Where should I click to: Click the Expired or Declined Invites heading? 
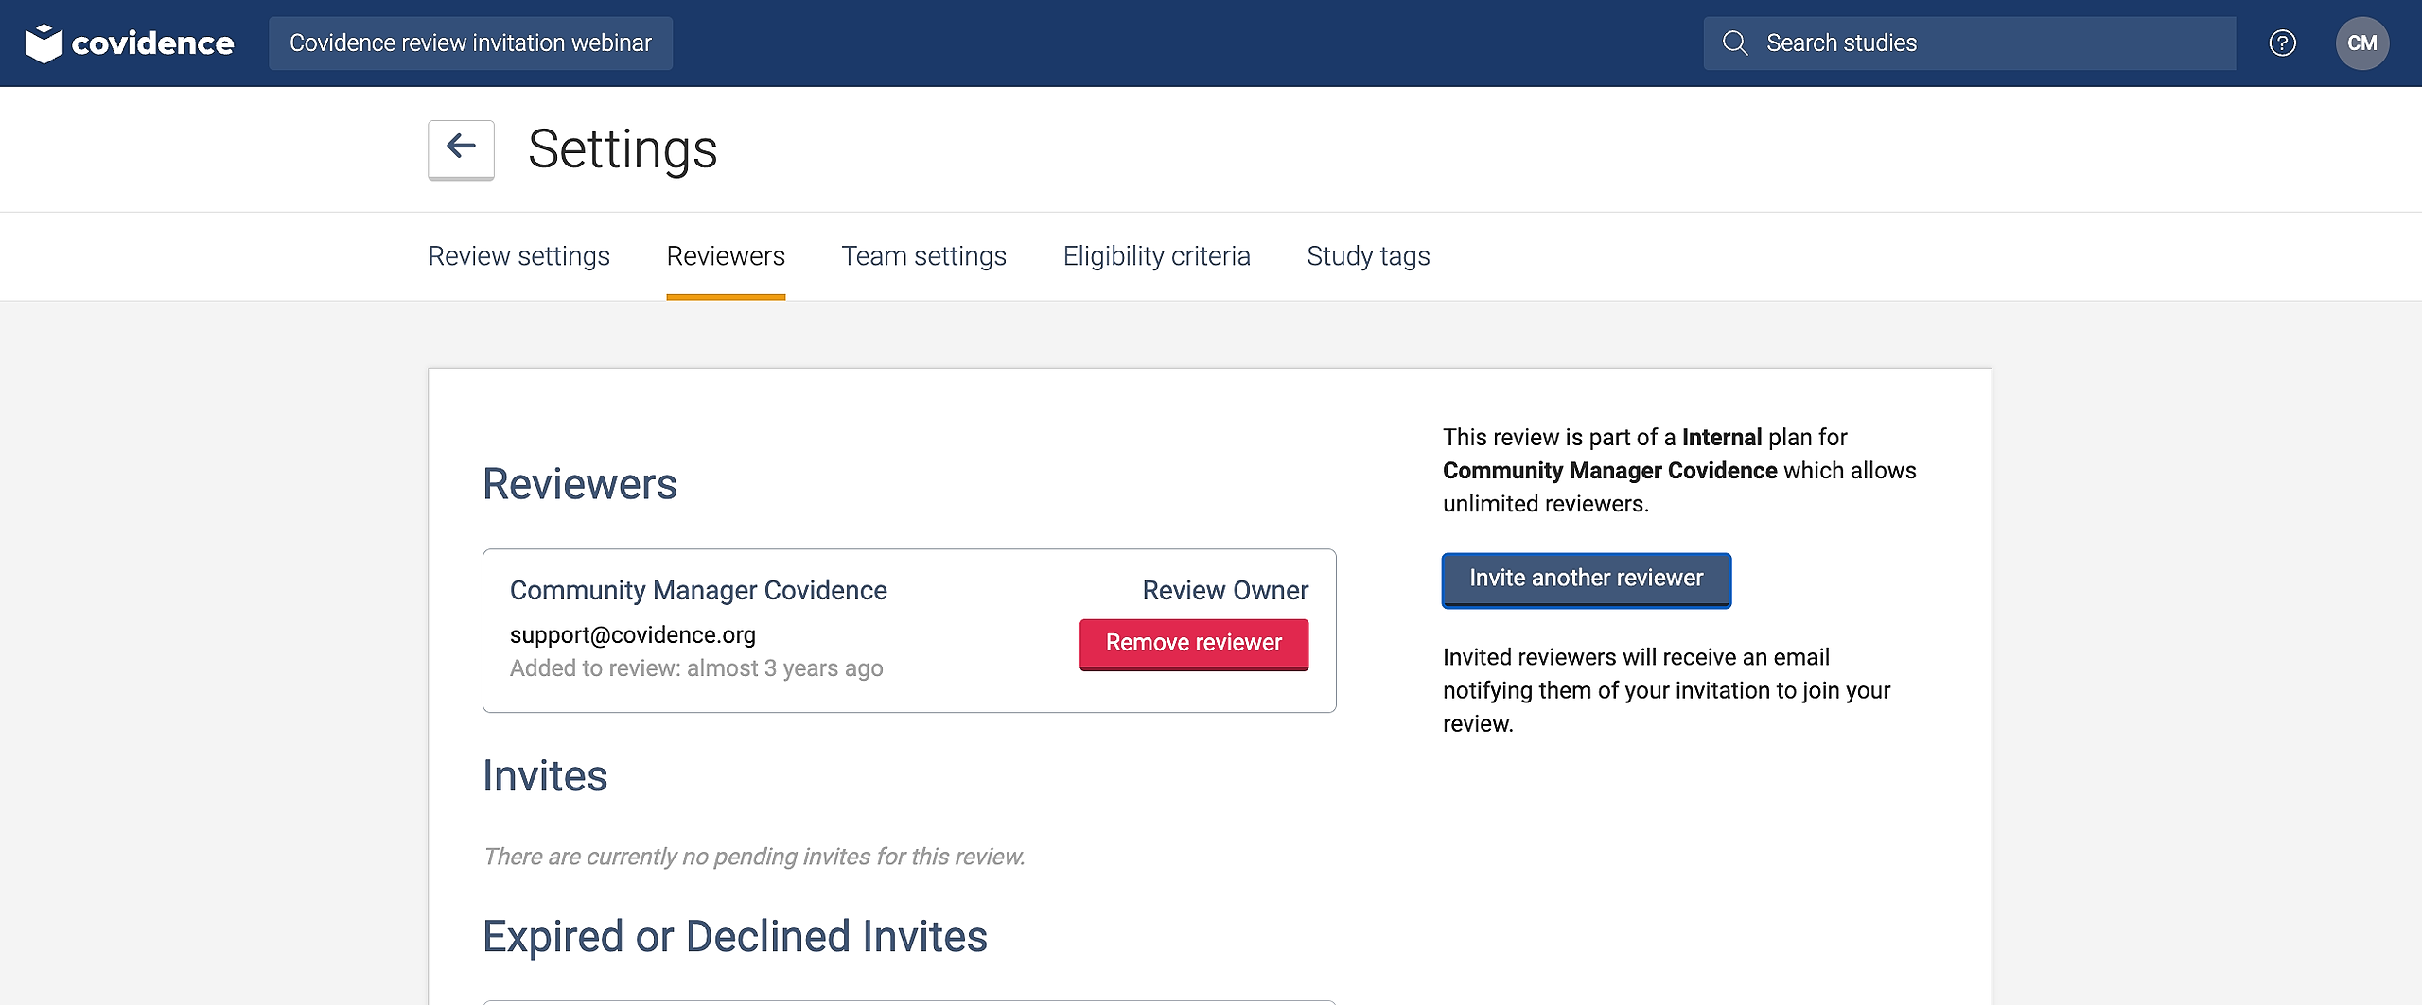pyautogui.click(x=734, y=937)
